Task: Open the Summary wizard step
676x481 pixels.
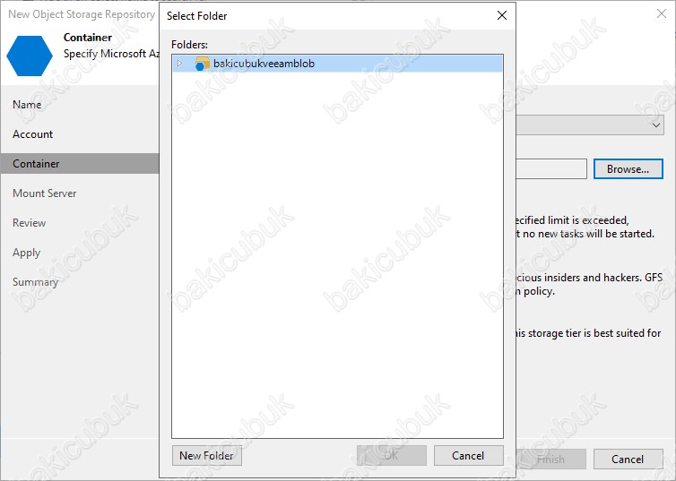Action: [35, 282]
